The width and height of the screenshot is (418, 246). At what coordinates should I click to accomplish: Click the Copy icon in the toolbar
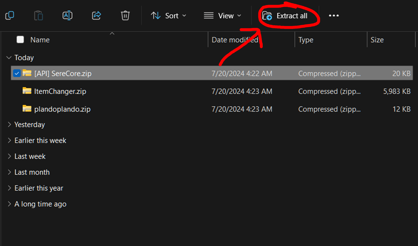10,15
